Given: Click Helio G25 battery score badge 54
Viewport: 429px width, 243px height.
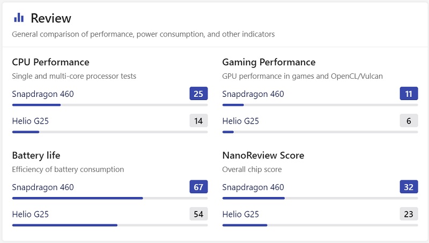Looking at the screenshot, I should click(x=198, y=214).
